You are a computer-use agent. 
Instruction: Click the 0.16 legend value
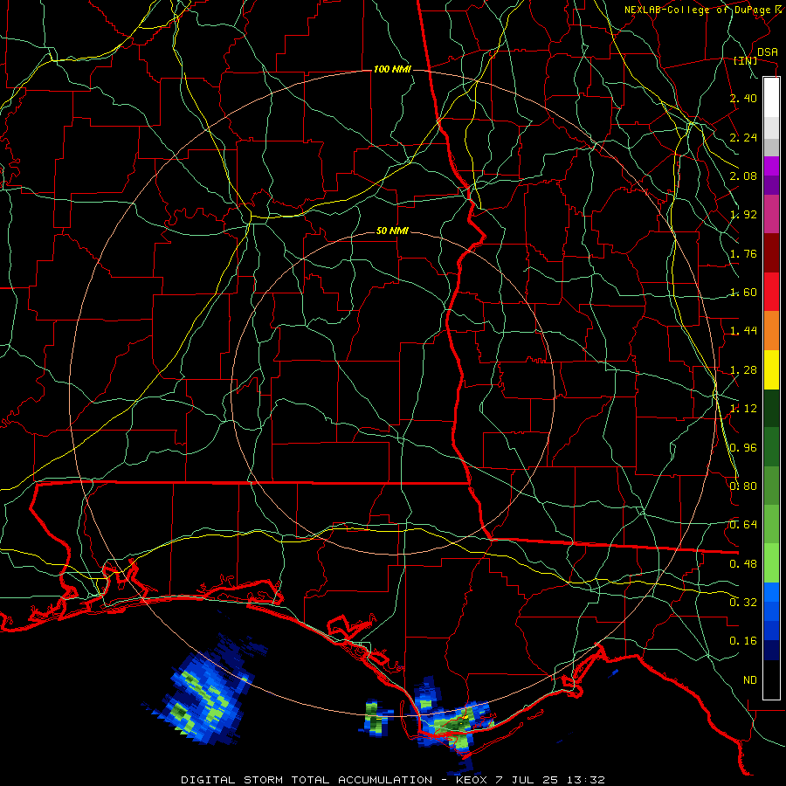point(743,641)
